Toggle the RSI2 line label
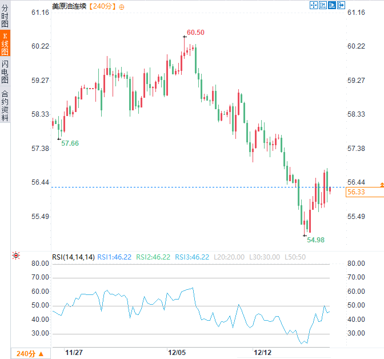This screenshot has height=359, width=384. pos(153,257)
